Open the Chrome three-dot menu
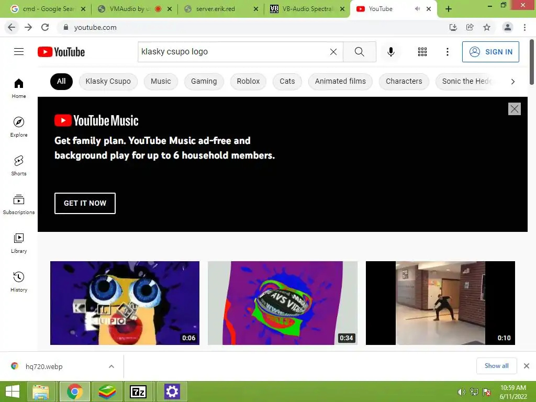 [x=524, y=27]
